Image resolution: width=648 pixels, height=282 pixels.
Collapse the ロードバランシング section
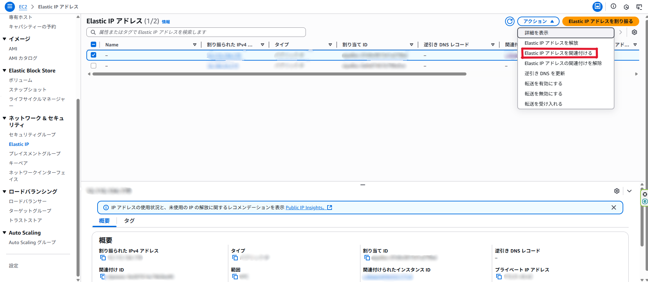pos(4,192)
